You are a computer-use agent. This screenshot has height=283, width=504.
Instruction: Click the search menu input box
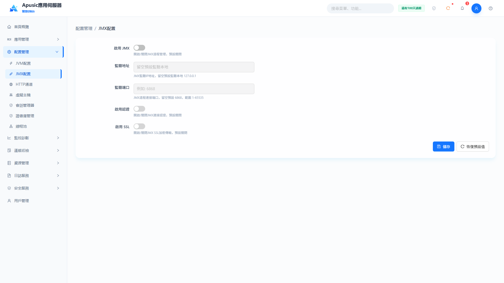[360, 8]
